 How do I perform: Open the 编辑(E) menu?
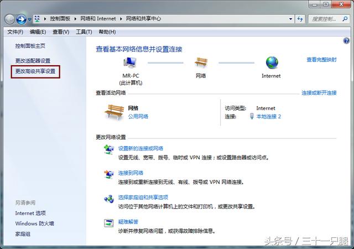[38, 32]
